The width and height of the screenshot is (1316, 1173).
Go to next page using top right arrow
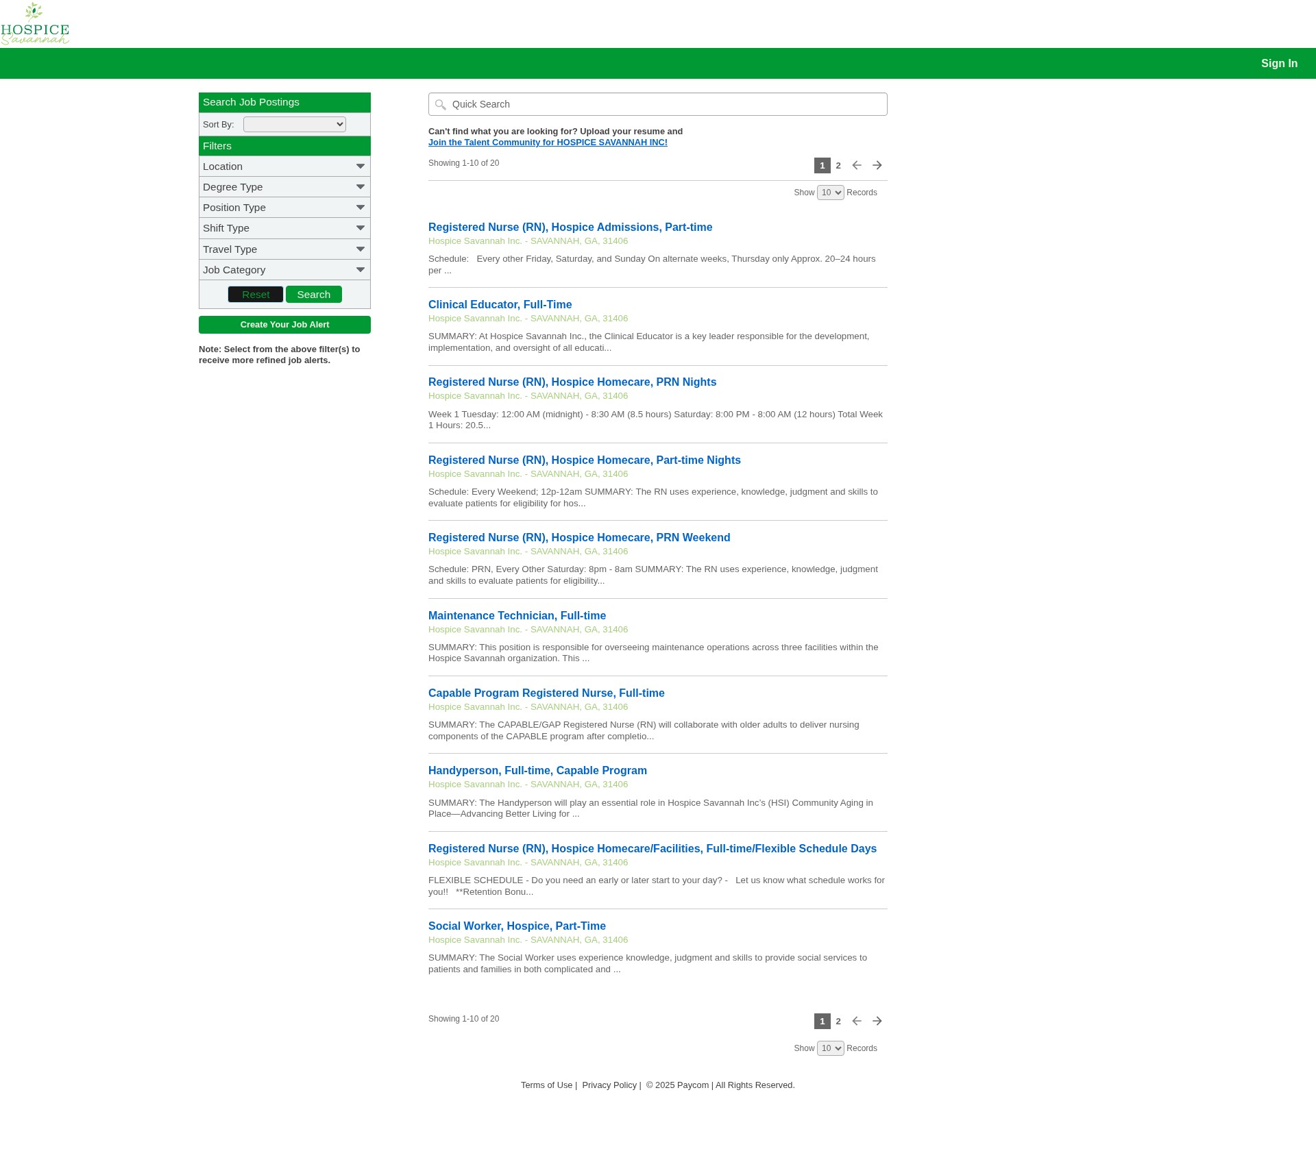click(877, 165)
